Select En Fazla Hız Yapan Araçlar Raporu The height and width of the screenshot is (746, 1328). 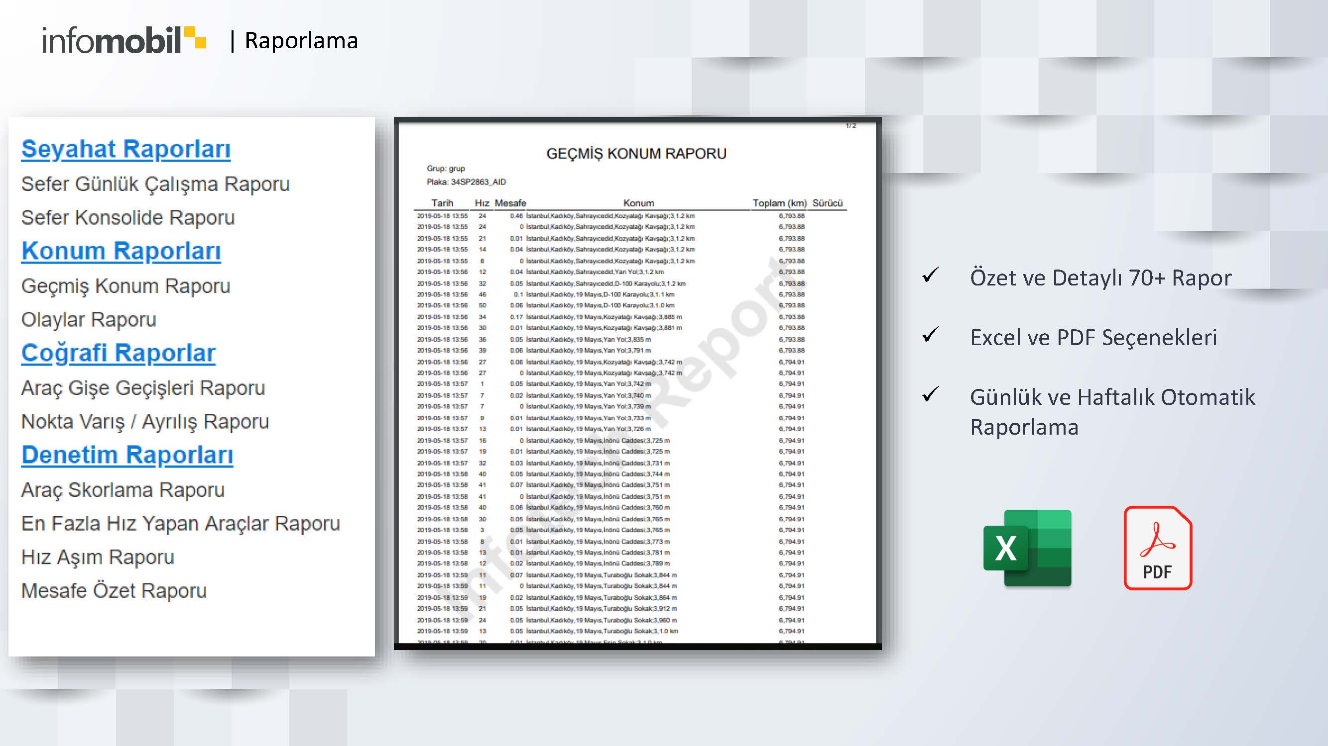[x=180, y=524]
